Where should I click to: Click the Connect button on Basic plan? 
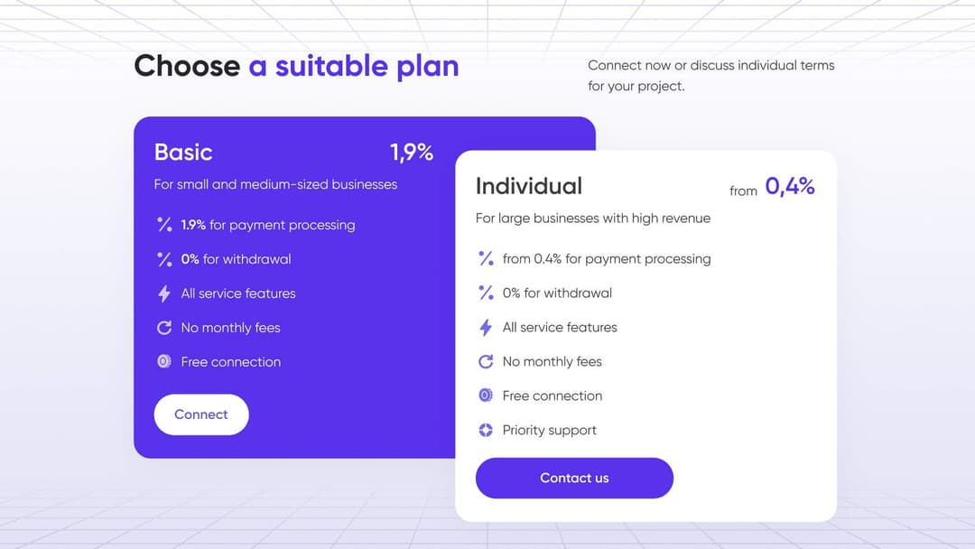[x=200, y=414]
